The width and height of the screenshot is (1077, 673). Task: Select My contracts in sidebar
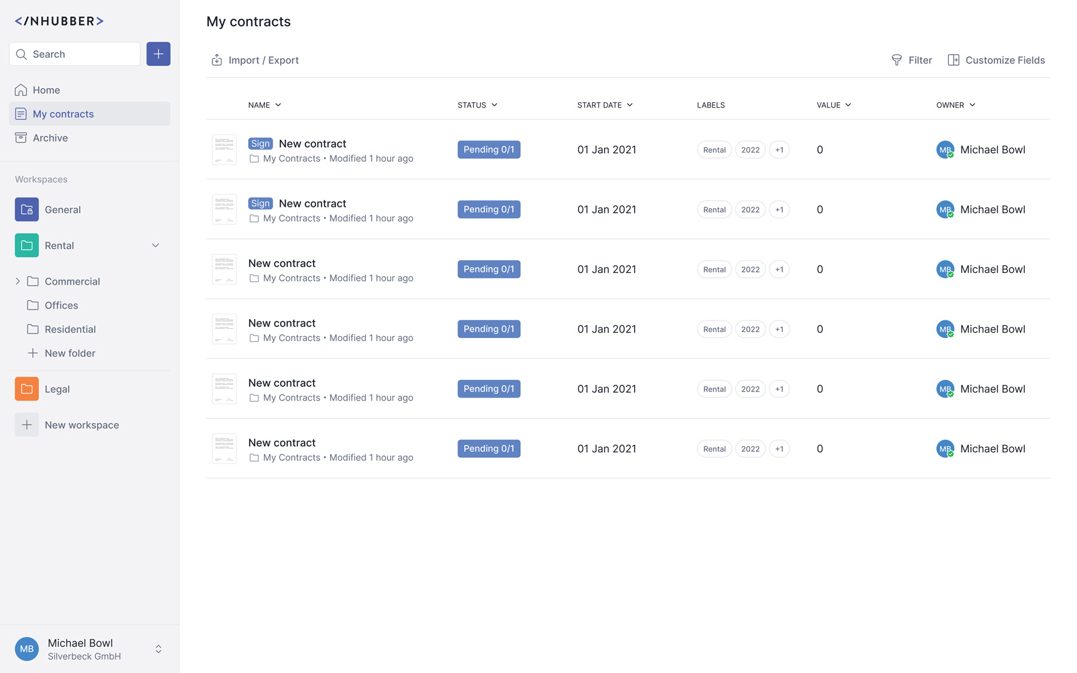(x=63, y=114)
